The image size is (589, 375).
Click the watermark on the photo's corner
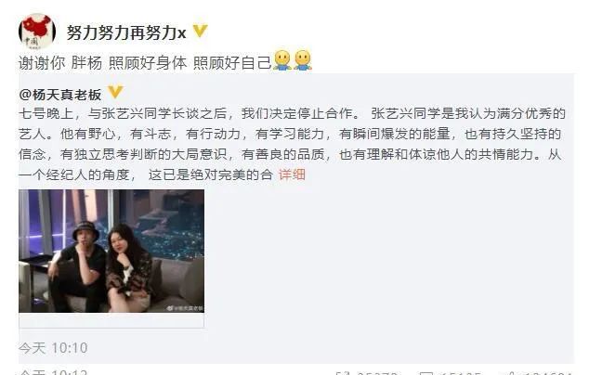click(x=185, y=308)
